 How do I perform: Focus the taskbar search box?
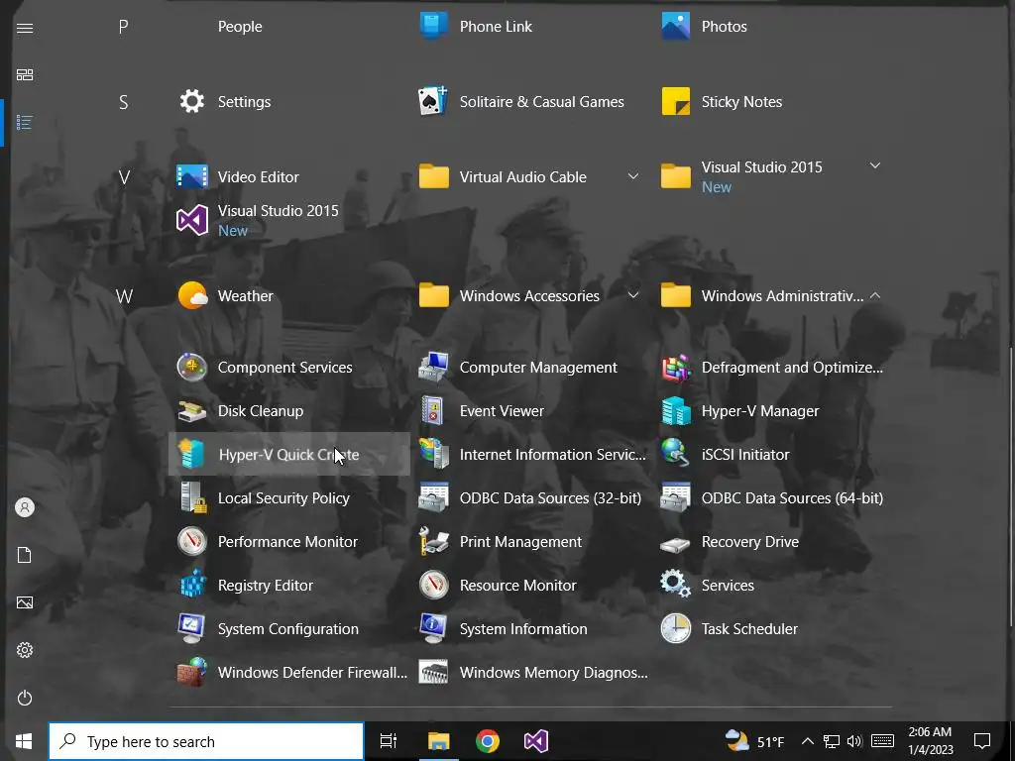tap(206, 741)
